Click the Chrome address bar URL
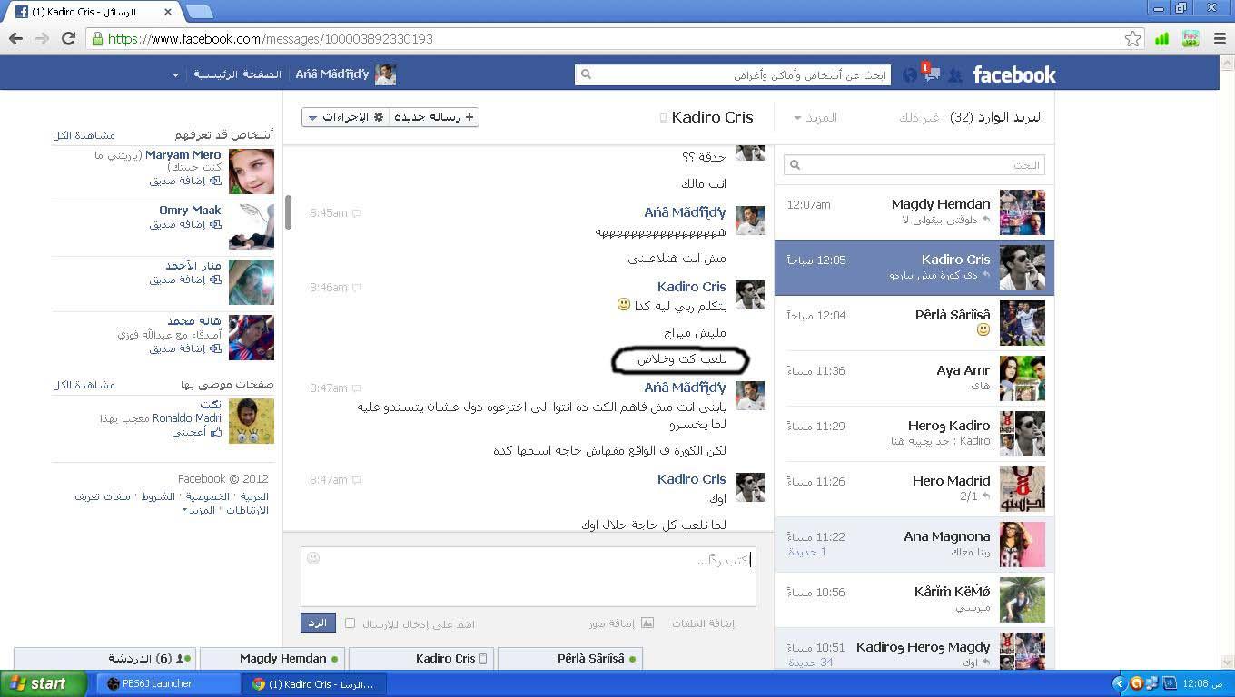Screen dimensions: 1235x697 [x=271, y=39]
